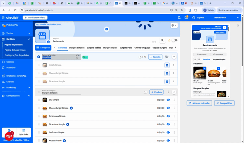Toggle visibility eye for Krosty Simple product
Image resolution: width=244 pixels, height=143 pixels.
coord(168,140)
